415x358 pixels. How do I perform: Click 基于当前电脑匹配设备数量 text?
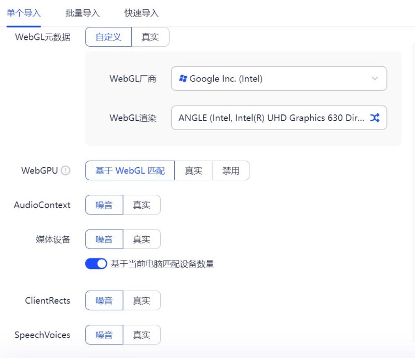162,264
